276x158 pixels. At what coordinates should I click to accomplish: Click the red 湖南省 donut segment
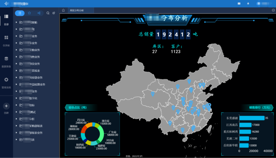click(83, 129)
